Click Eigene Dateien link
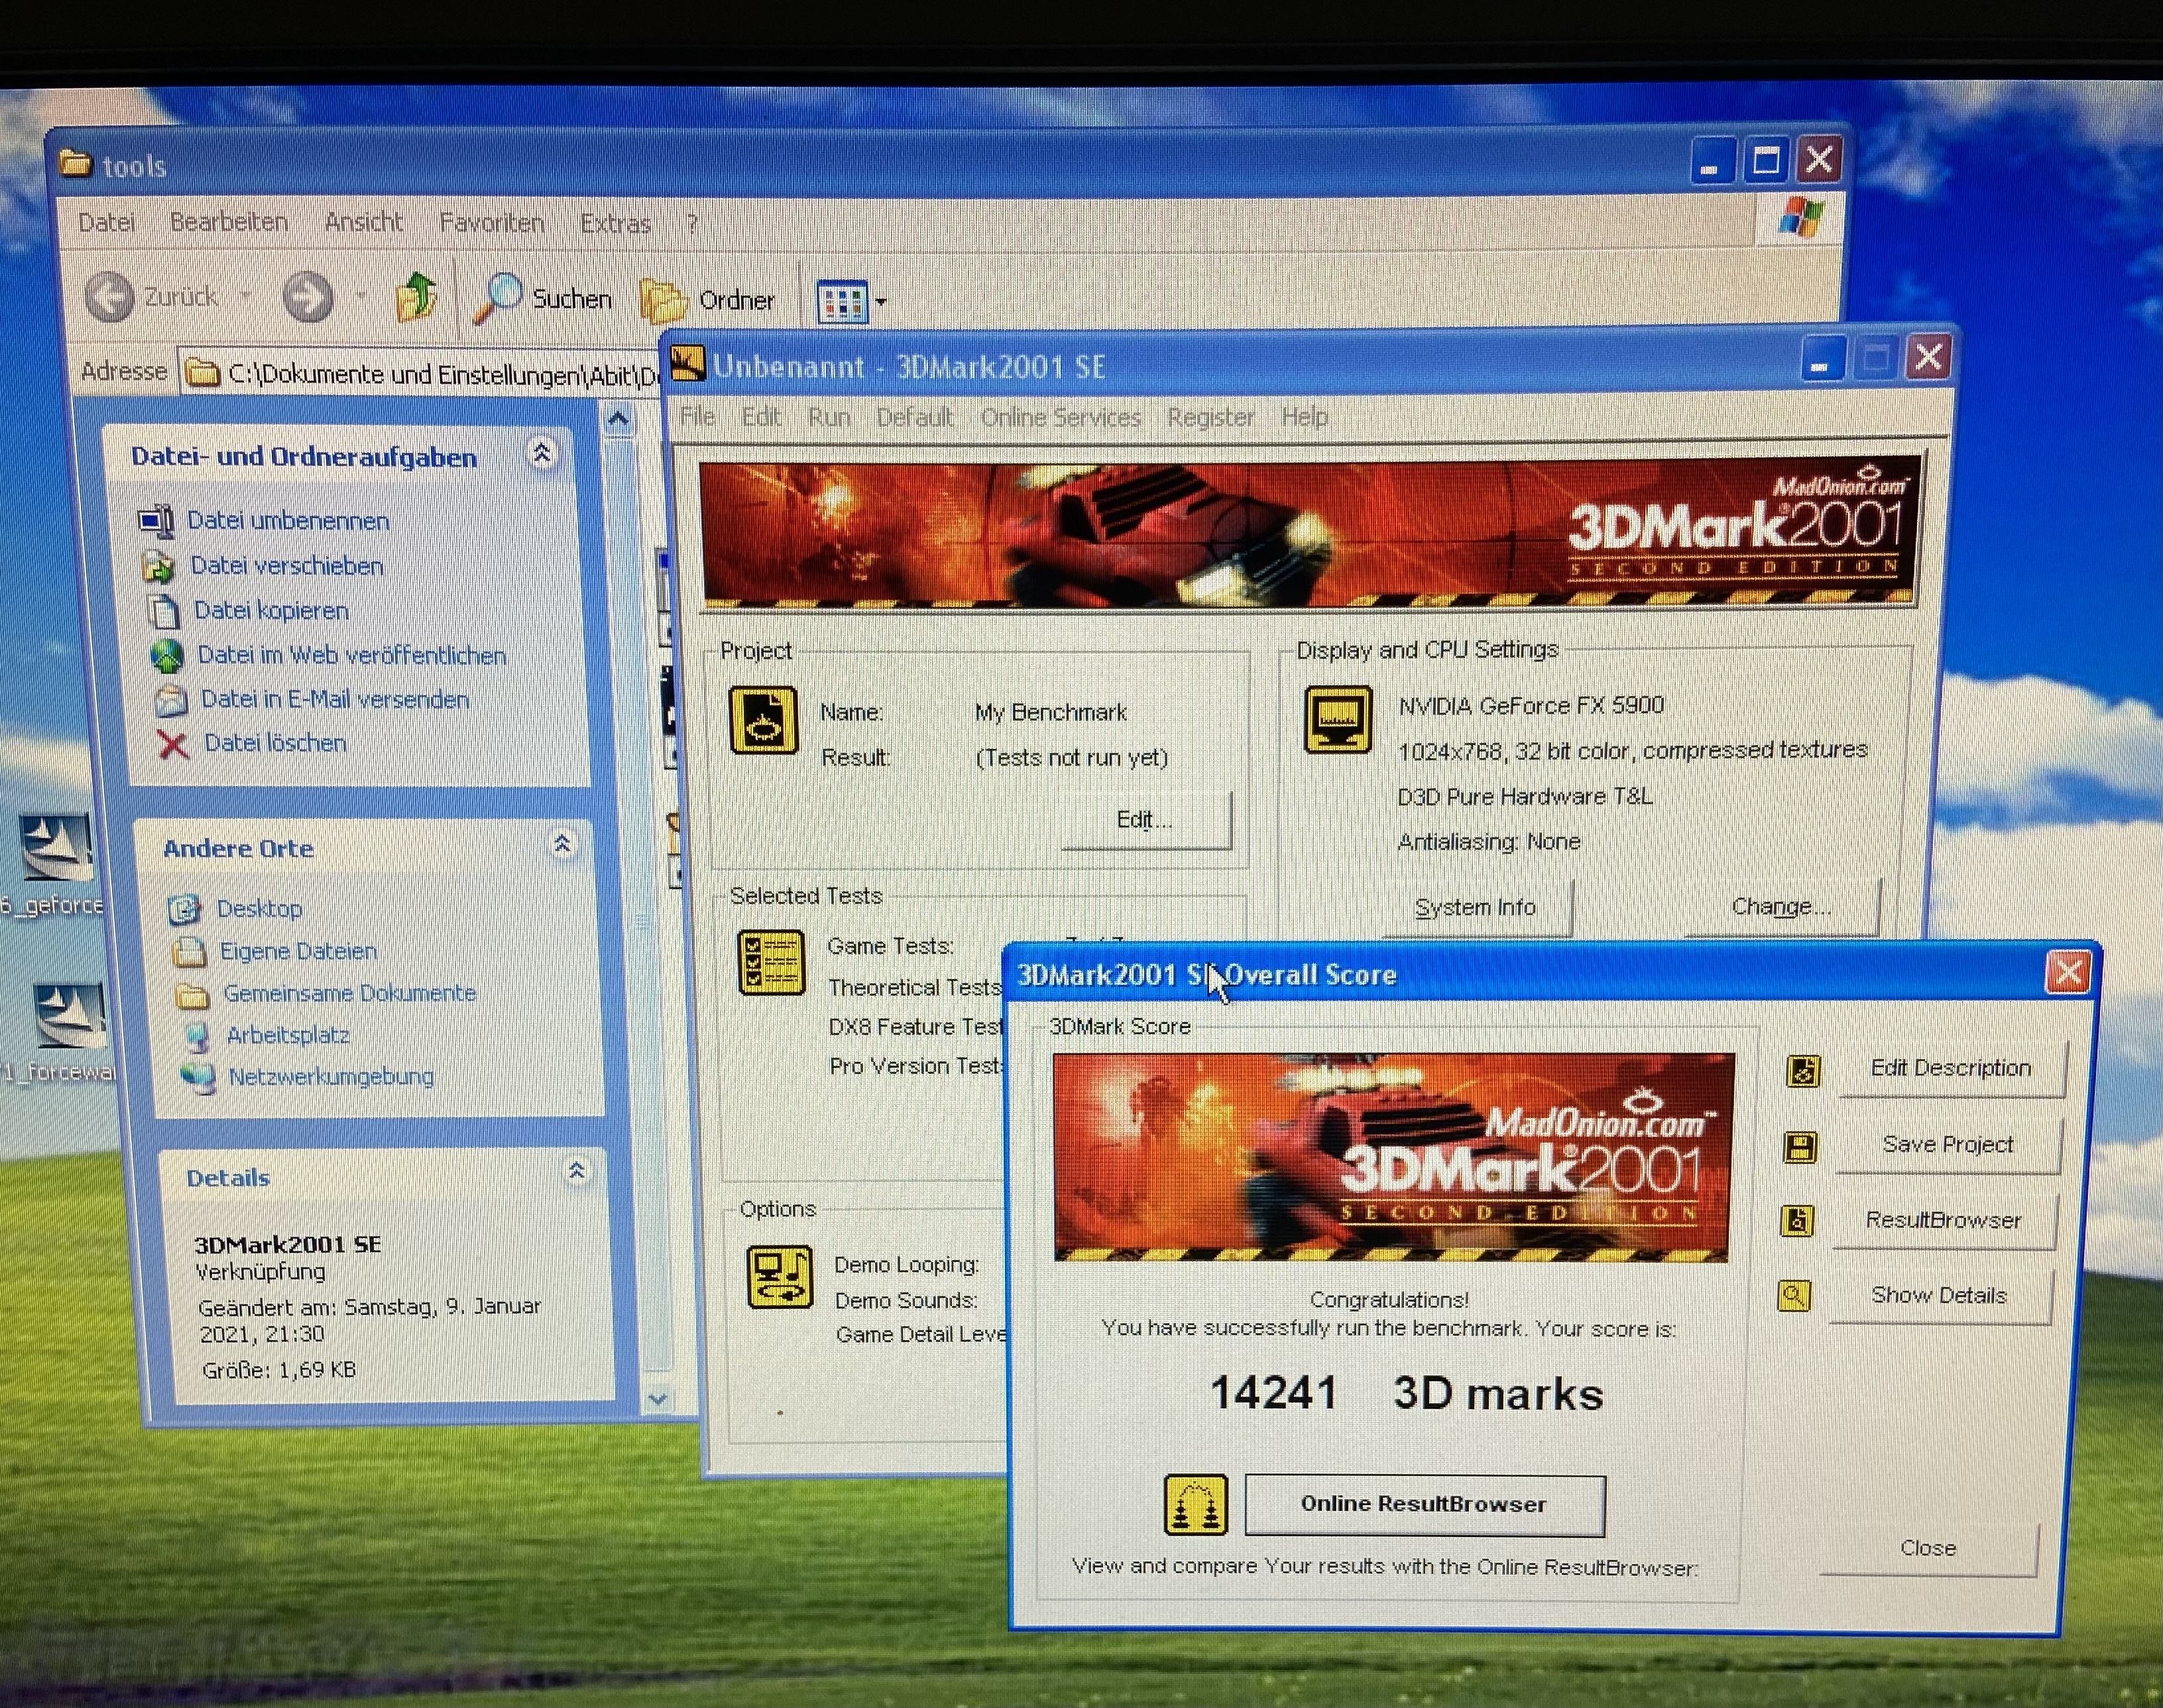 [x=298, y=951]
